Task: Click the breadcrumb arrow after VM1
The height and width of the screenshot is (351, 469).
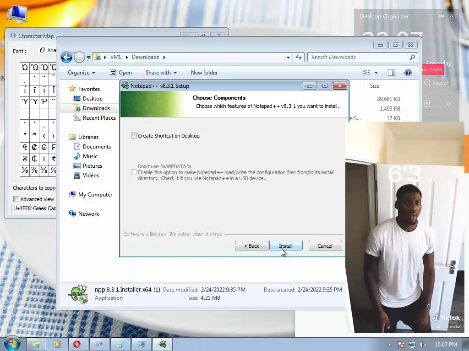Action: (x=126, y=57)
